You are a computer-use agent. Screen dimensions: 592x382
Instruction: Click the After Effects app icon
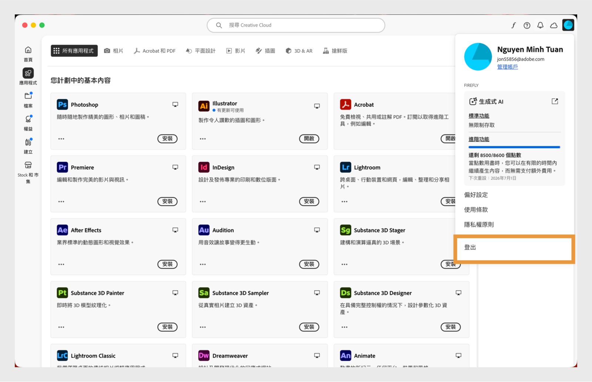click(x=62, y=230)
